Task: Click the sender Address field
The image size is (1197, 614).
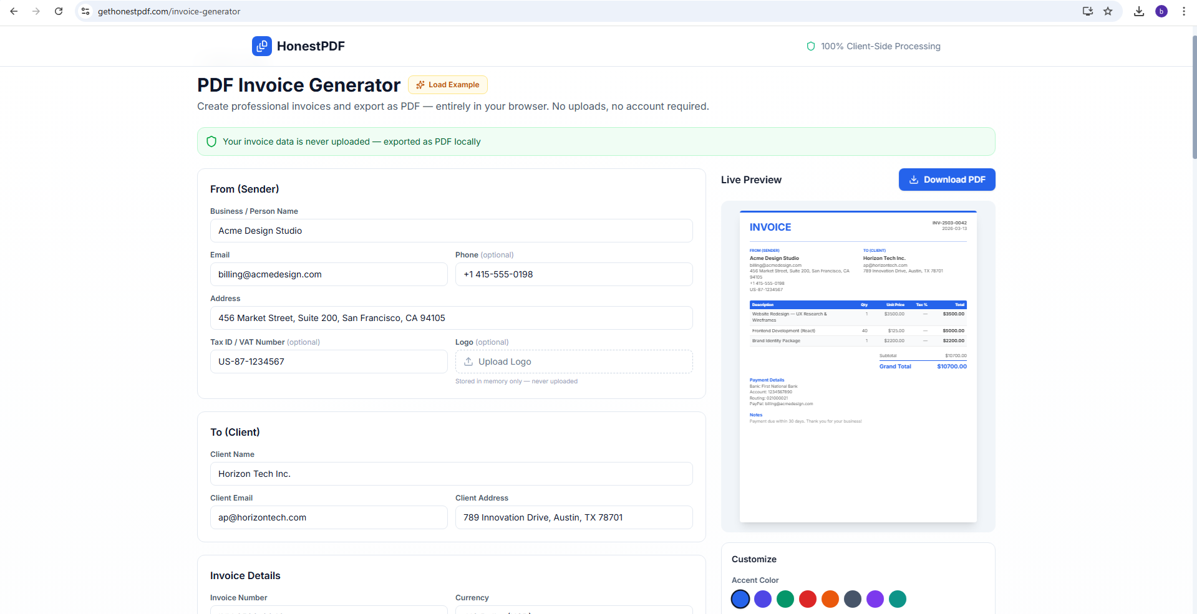Action: click(x=452, y=318)
